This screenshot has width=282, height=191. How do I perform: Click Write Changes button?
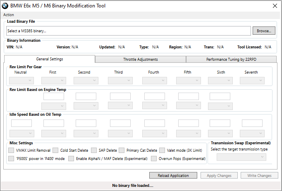[259, 176]
